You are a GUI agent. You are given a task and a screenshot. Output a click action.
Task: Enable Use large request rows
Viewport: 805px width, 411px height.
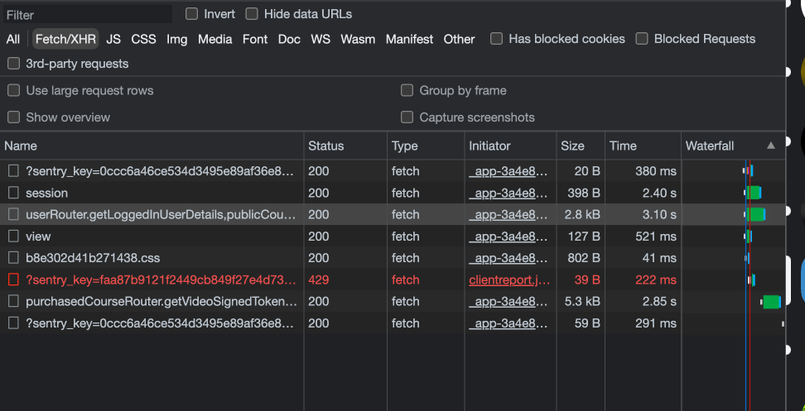(x=13, y=90)
